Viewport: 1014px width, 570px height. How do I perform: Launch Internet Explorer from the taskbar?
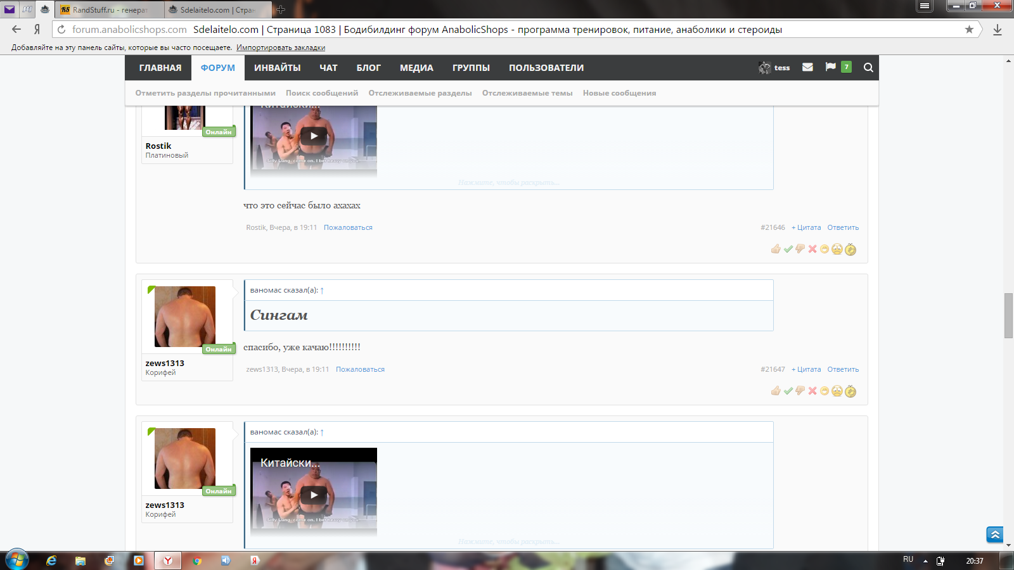pyautogui.click(x=51, y=560)
